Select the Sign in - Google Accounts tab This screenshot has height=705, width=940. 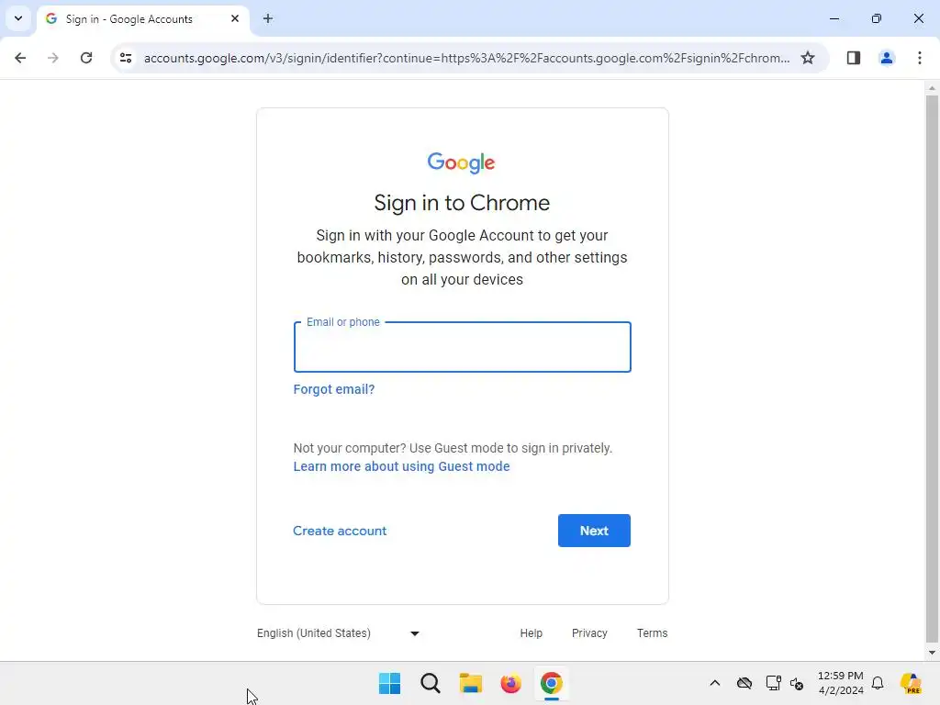pos(142,19)
